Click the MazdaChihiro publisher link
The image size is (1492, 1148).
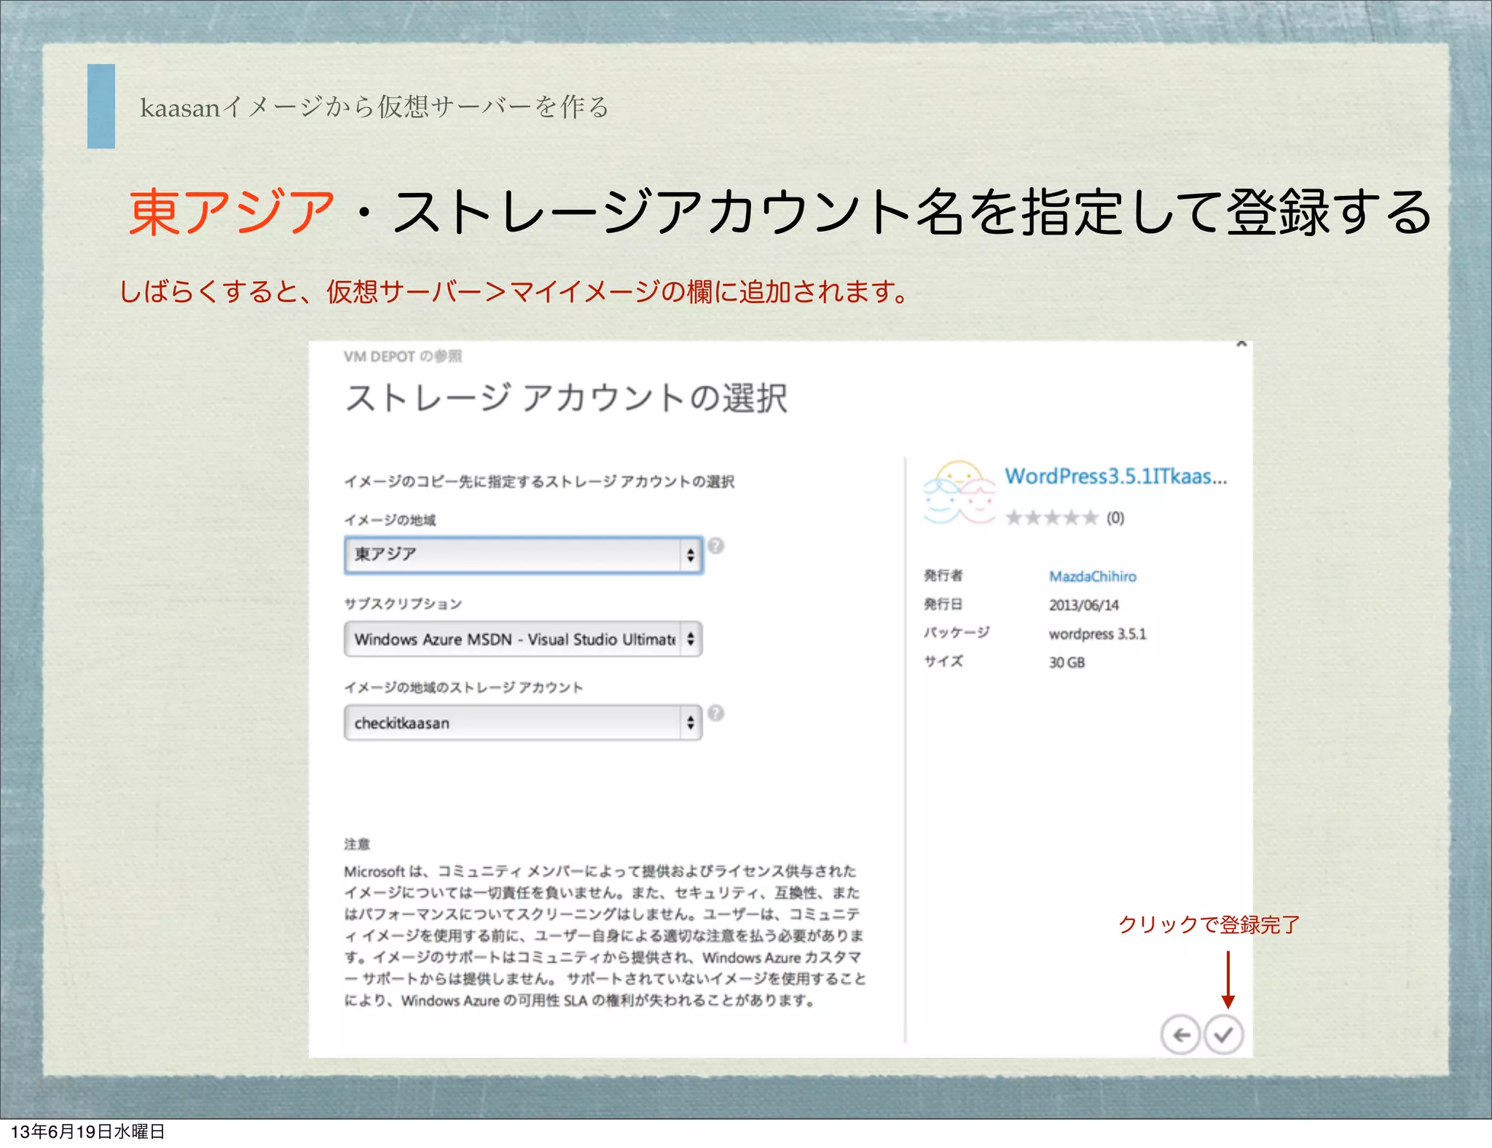(x=1092, y=576)
